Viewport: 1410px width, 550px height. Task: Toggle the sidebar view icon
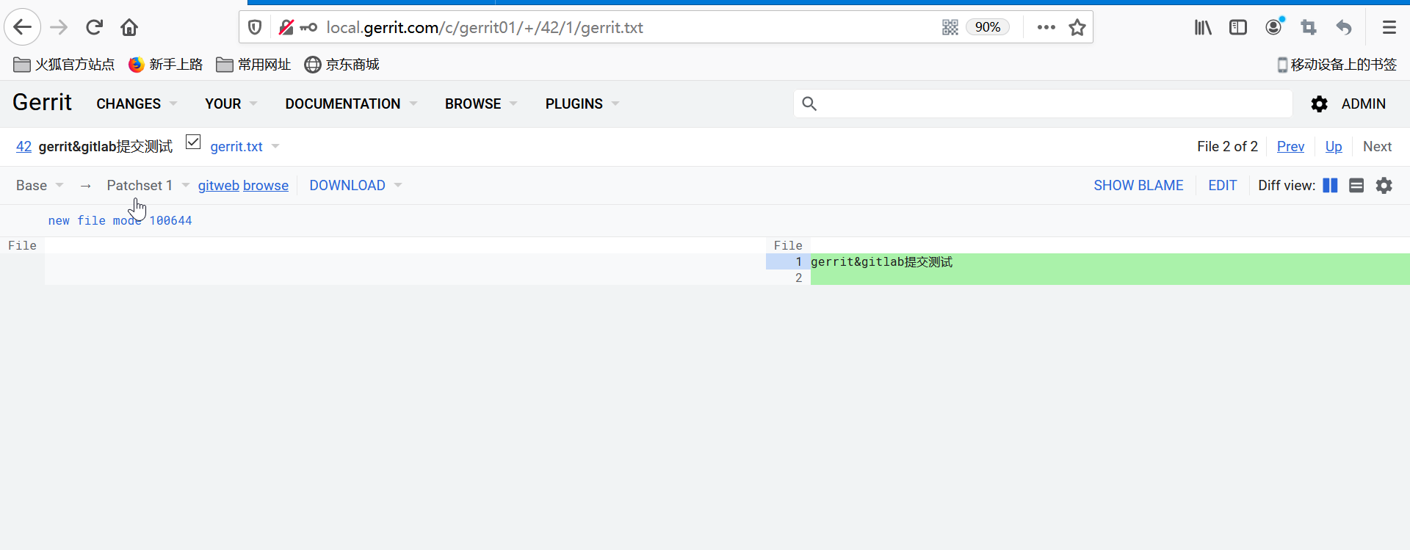tap(1238, 27)
